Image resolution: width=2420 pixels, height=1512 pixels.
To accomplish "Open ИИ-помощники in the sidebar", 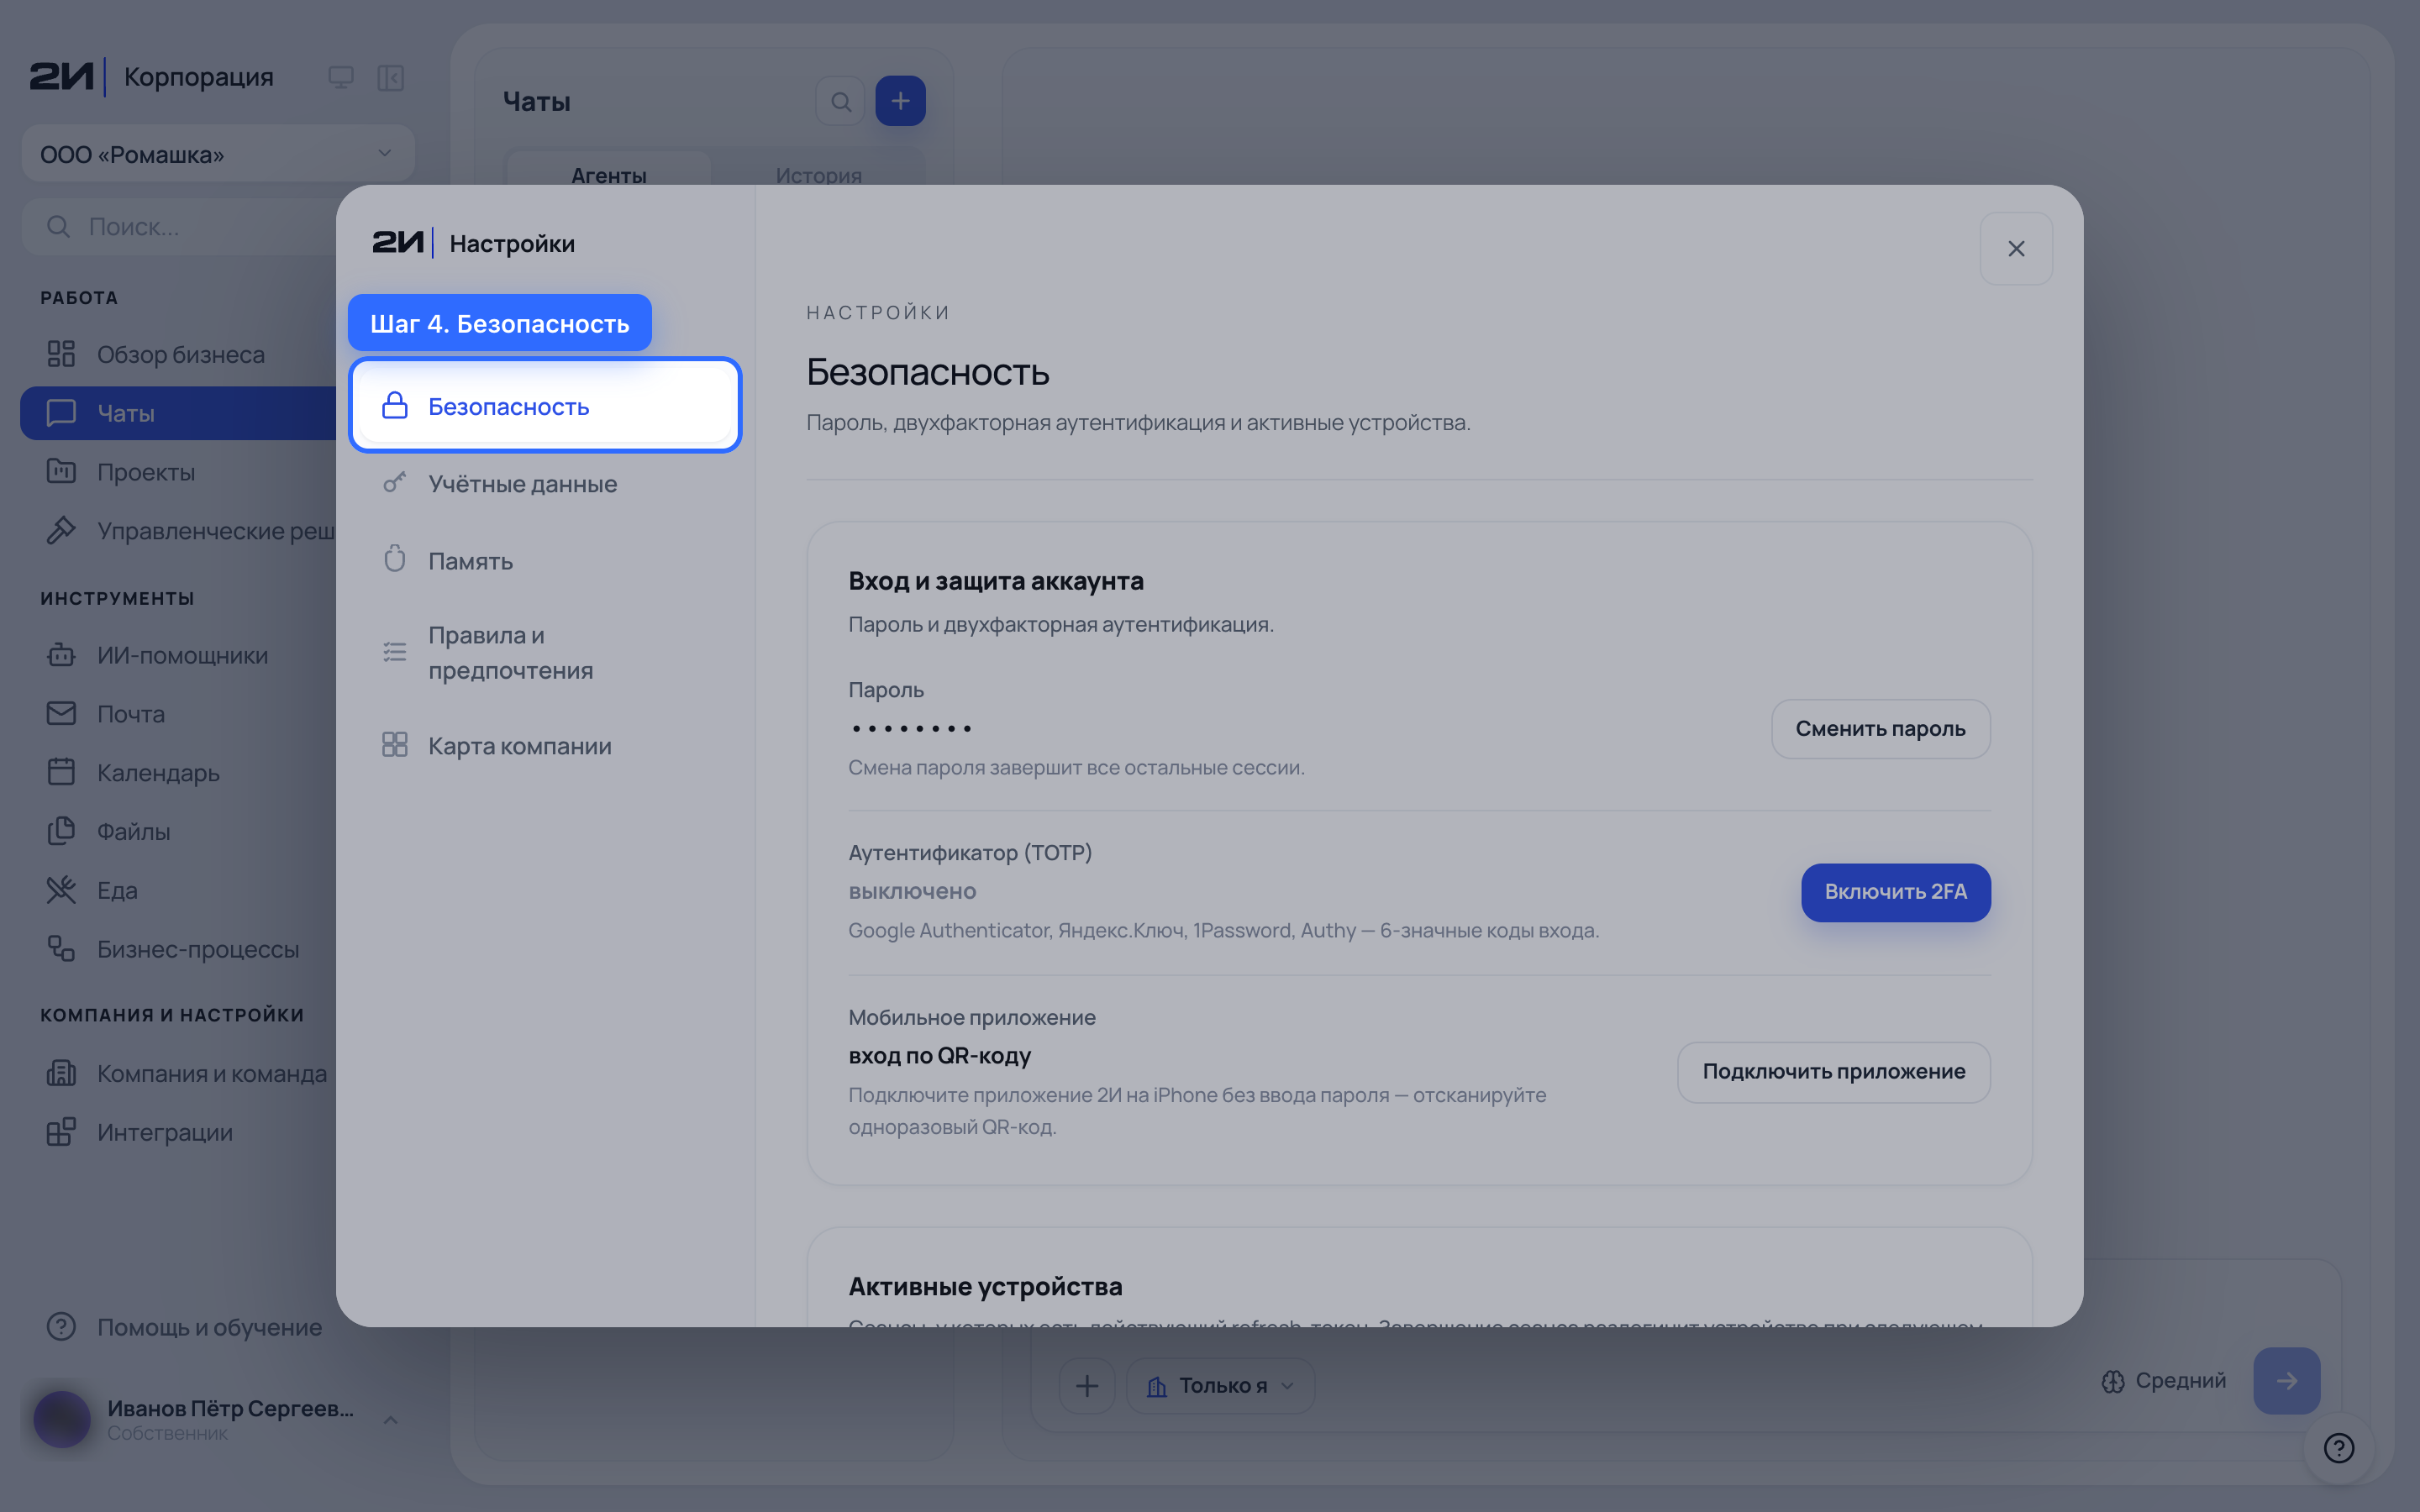I will (178, 656).
